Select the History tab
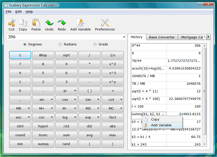 (x=137, y=37)
